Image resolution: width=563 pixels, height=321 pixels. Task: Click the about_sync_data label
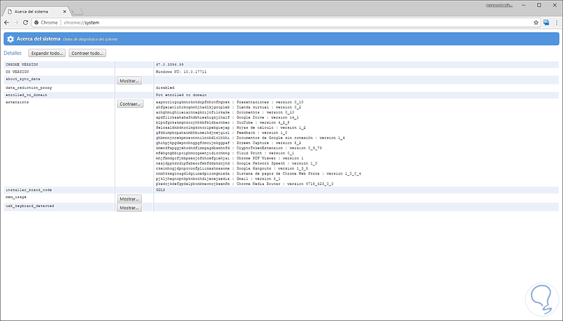tap(23, 79)
